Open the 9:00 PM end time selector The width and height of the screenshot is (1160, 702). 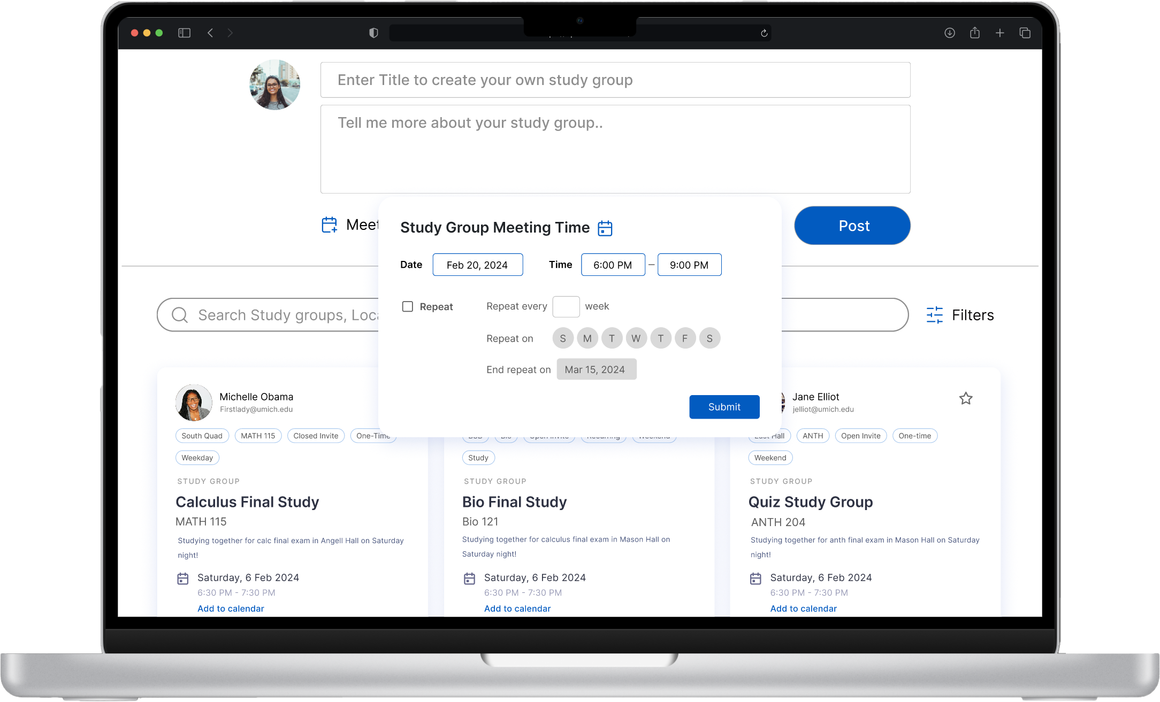pos(689,265)
